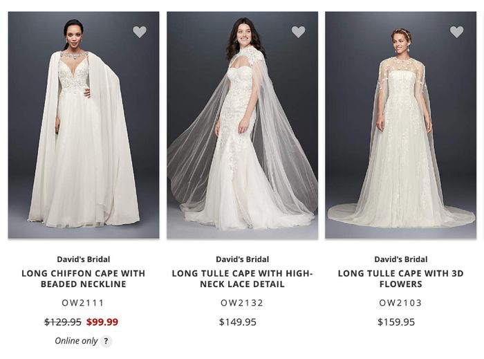Viewport: 484px width, 359px height.
Task: Select Long Tulle Cape with 3D Flowers title
Action: (x=401, y=279)
